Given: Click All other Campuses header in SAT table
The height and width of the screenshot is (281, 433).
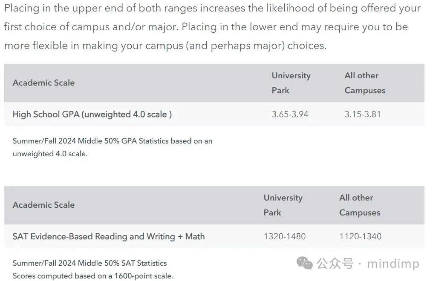Looking at the screenshot, I should click(360, 205).
